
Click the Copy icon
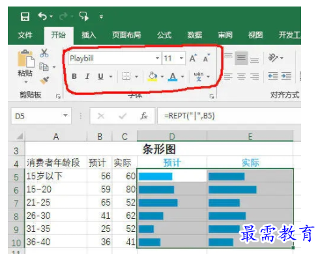pyautogui.click(x=44, y=67)
